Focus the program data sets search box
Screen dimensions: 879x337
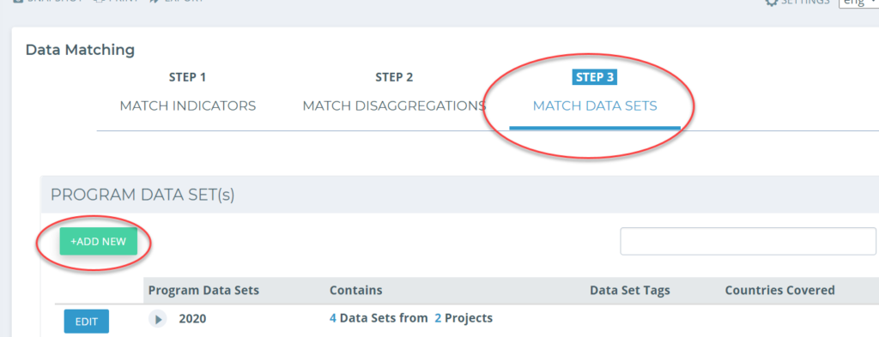748,241
